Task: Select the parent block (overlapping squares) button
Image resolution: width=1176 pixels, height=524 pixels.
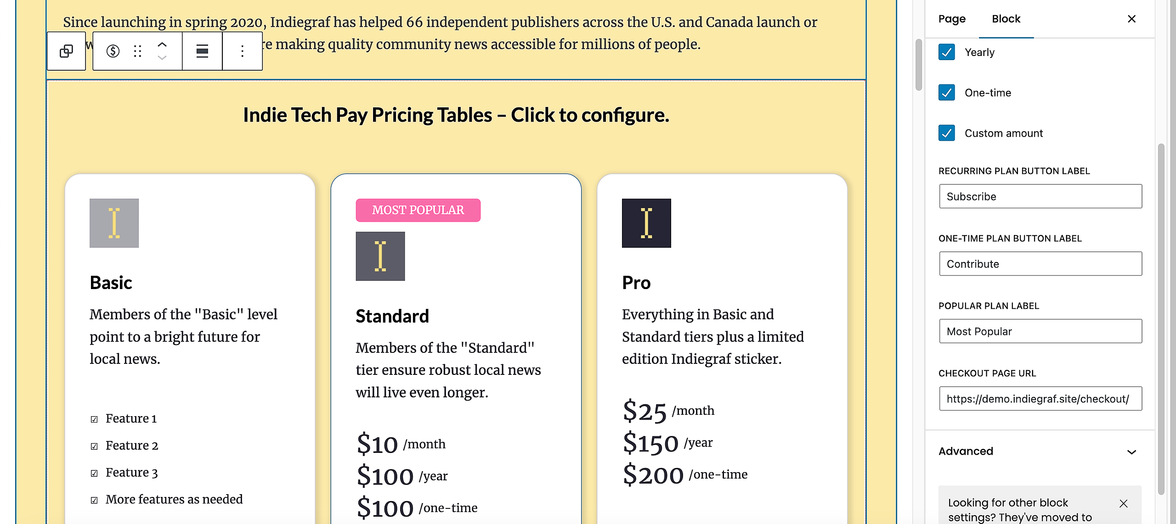Action: [66, 51]
